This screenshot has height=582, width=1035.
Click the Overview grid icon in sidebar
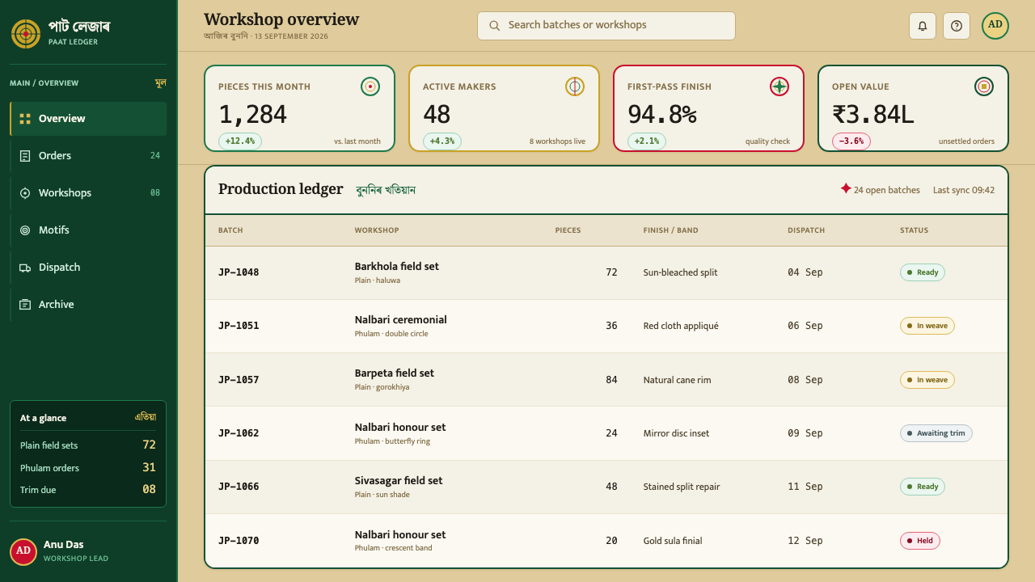coord(25,119)
